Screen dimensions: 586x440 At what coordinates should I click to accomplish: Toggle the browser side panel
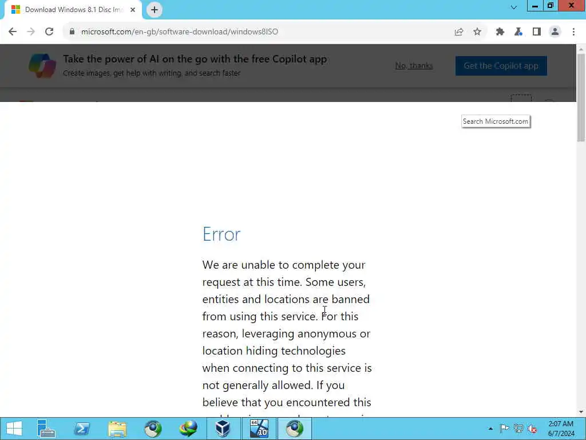(x=537, y=32)
